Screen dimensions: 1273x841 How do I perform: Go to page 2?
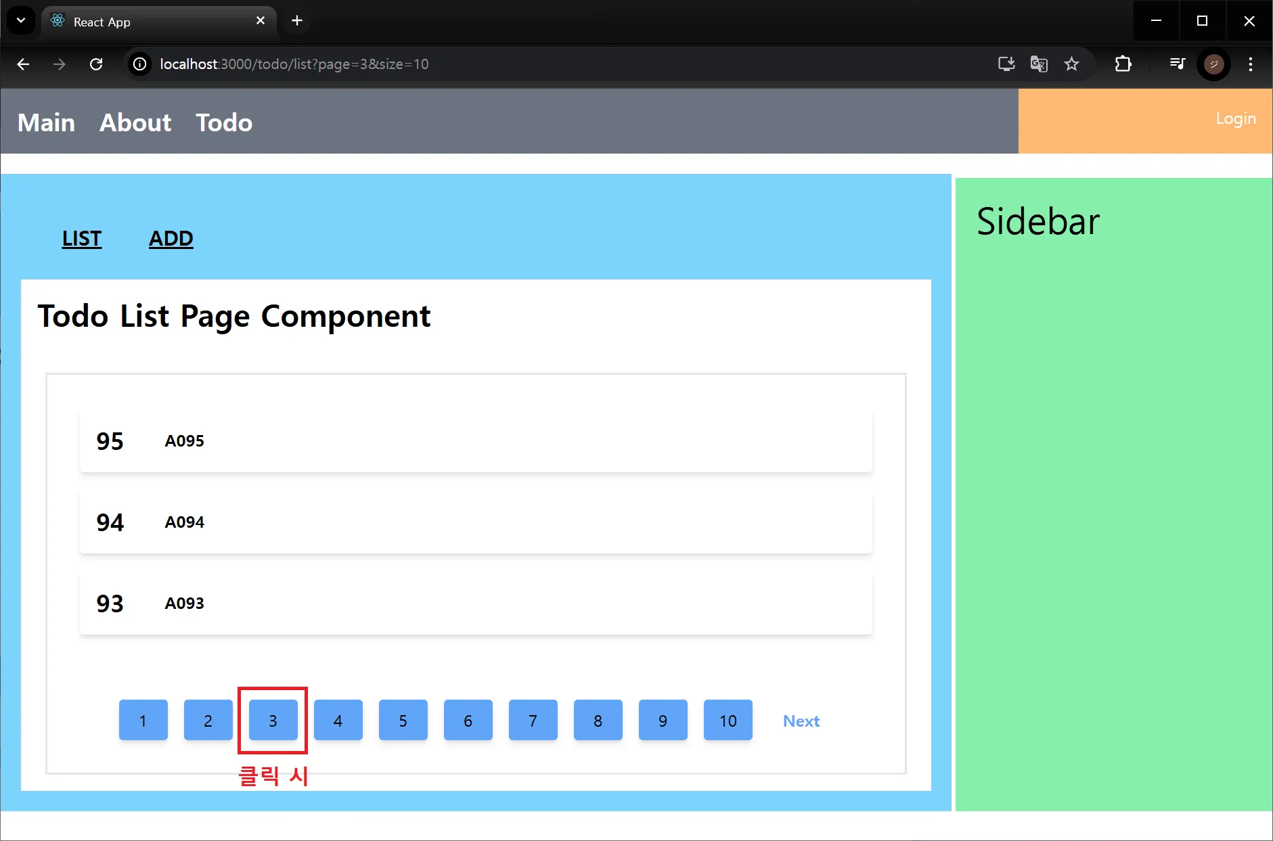click(208, 721)
